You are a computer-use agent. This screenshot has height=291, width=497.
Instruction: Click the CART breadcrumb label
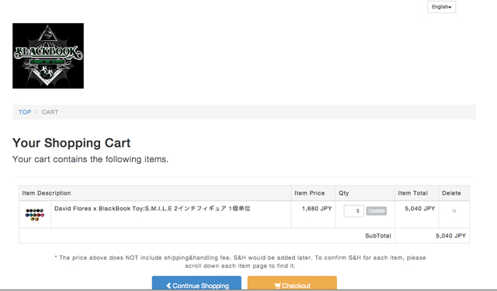point(50,112)
